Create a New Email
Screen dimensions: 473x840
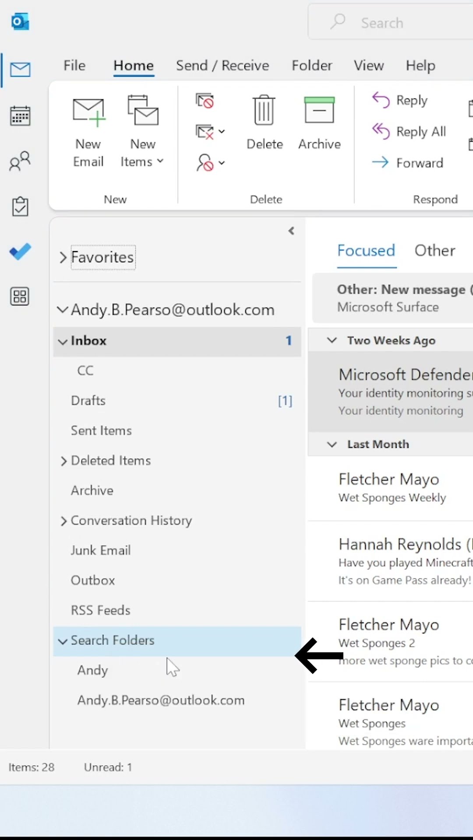pyautogui.click(x=88, y=133)
